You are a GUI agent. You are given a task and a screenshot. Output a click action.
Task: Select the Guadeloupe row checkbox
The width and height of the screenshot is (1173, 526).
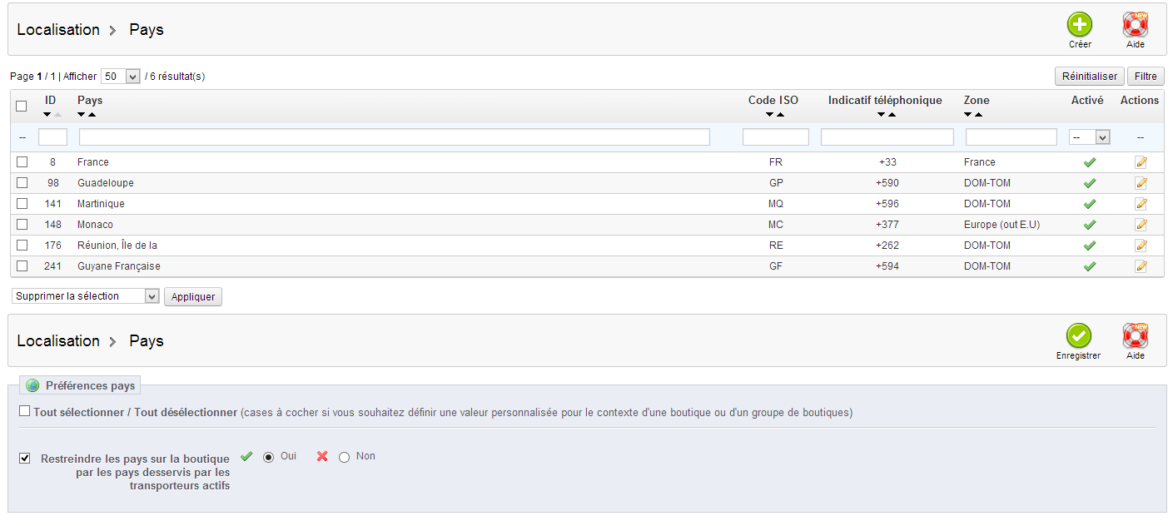click(22, 183)
